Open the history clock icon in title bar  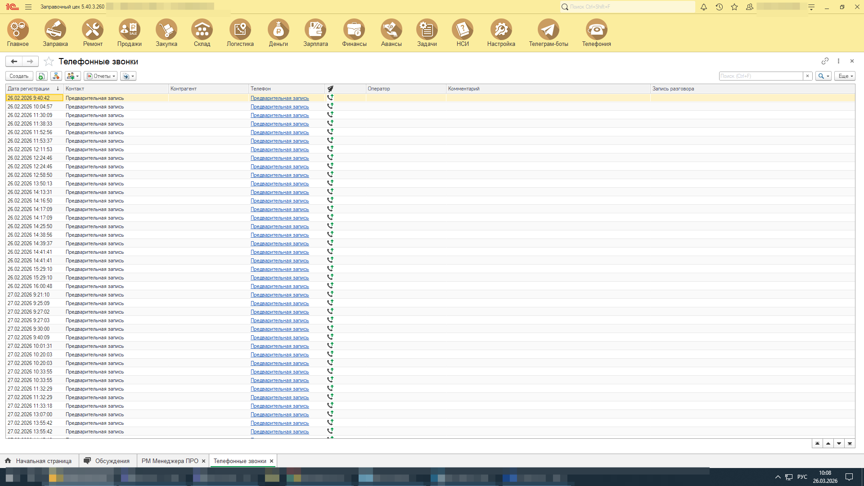click(x=719, y=7)
